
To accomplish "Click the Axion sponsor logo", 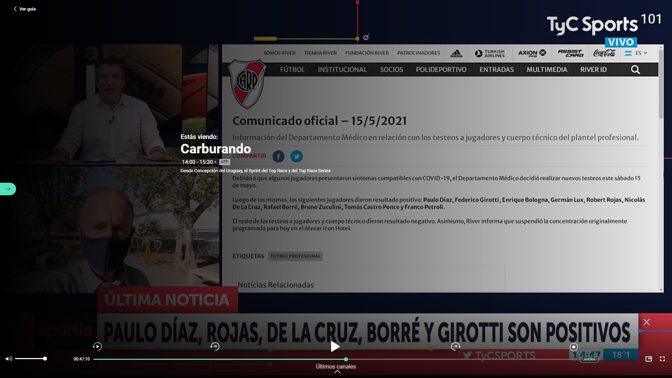I will 532,53.
